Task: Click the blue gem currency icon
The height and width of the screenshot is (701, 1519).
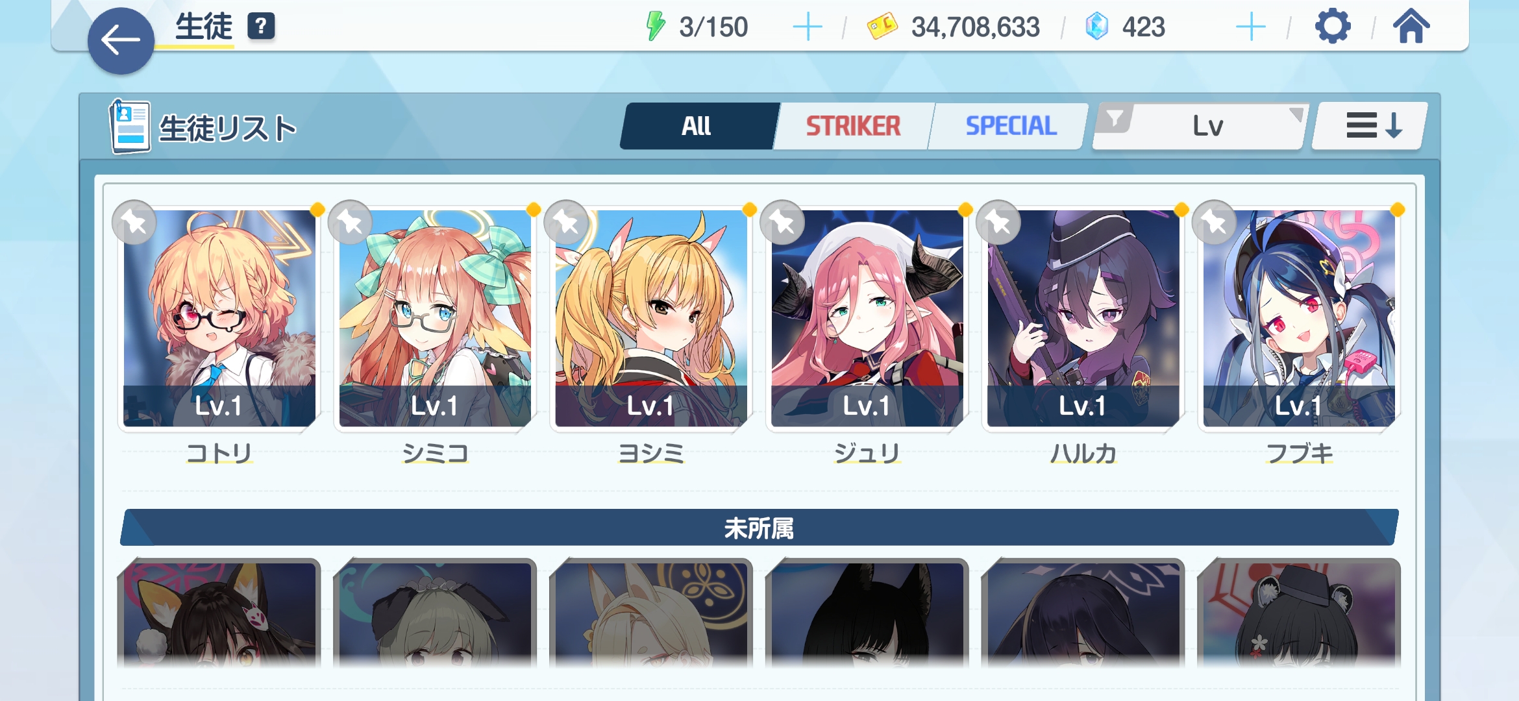Action: click(x=1097, y=27)
